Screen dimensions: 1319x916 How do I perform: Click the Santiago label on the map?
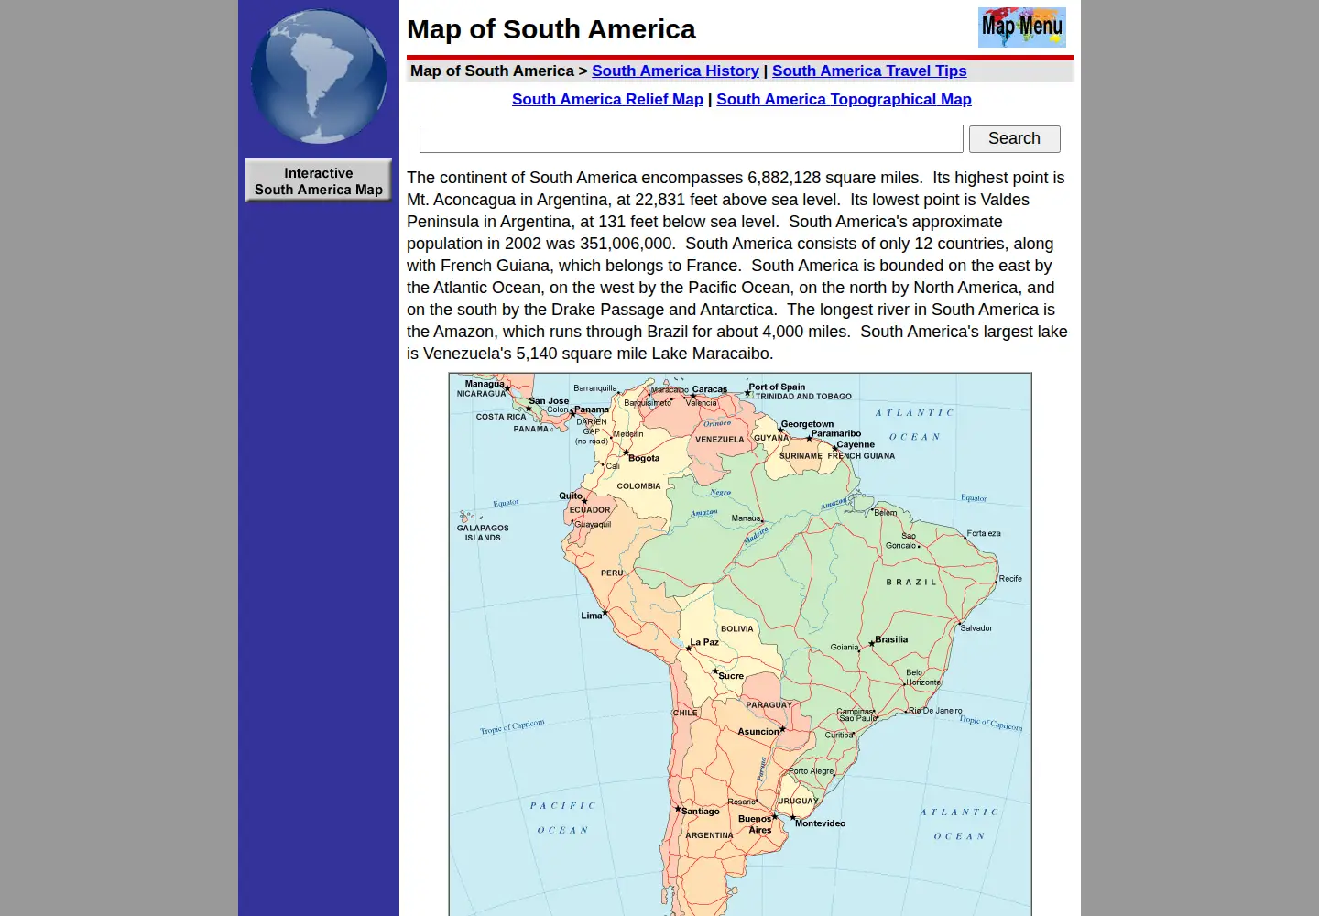(x=701, y=812)
